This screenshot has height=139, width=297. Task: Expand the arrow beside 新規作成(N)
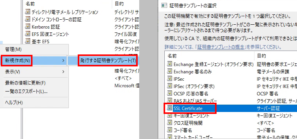click(x=63, y=61)
